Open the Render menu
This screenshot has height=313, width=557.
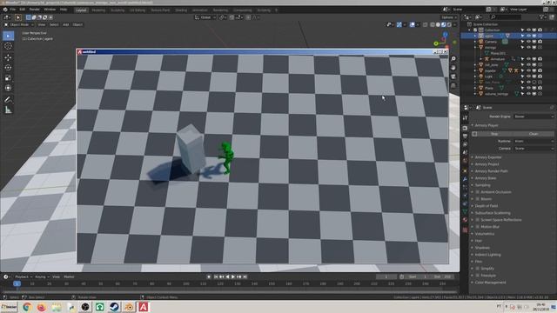[x=35, y=10]
